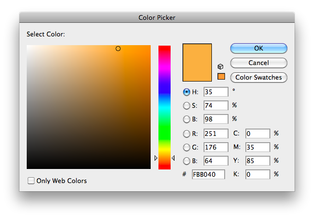314x218 pixels.
Task: Click the C cyan percentage field
Action: pos(258,134)
